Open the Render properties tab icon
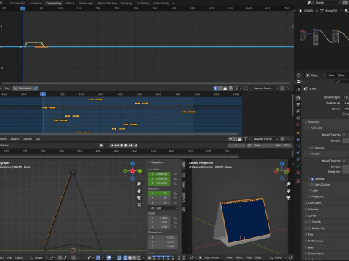The width and height of the screenshot is (349, 261). pyautogui.click(x=298, y=98)
